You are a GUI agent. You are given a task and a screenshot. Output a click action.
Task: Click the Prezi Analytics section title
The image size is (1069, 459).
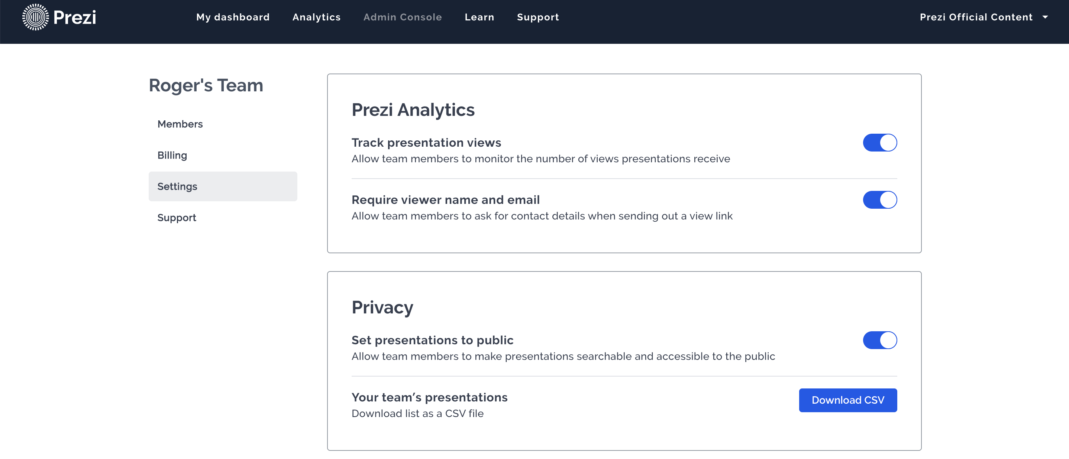coord(413,110)
